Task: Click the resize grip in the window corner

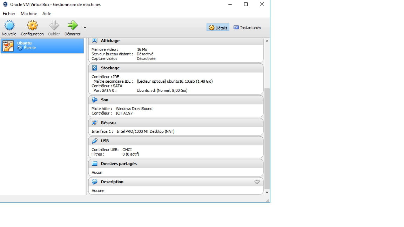Action: click(268, 200)
